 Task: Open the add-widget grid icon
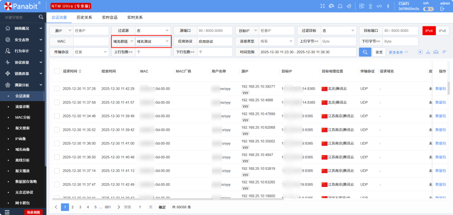coord(362,6)
